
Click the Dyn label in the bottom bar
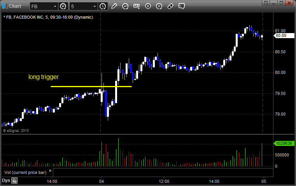click(x=6, y=181)
